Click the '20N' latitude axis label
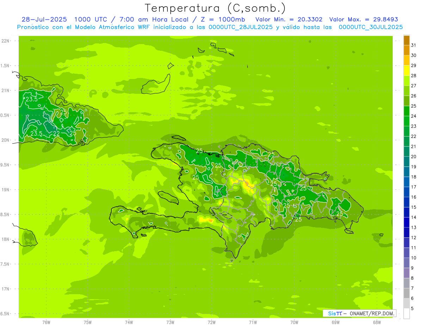Screen dimensions: 423x327 pyautogui.click(x=6, y=140)
